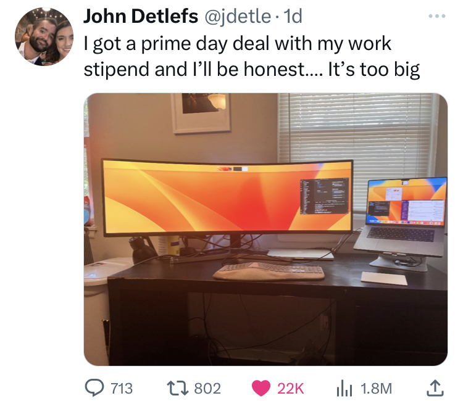Click the John Detlefs display name
This screenshot has height=401, width=463.
[x=141, y=16]
